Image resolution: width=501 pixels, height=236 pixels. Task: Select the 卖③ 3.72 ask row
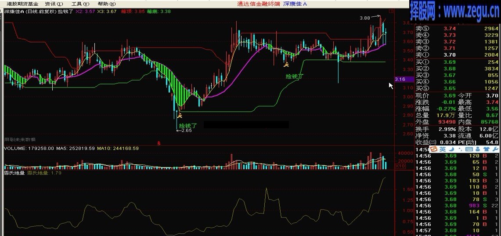point(457,42)
